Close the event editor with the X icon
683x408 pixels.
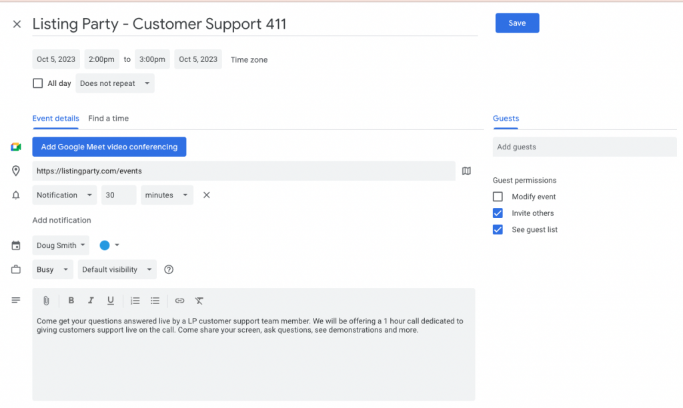point(17,24)
